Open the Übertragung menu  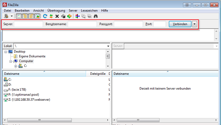tap(56, 10)
